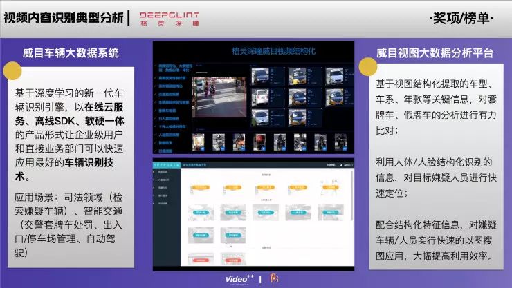Open the first red card at the bottom

[x=201, y=259]
